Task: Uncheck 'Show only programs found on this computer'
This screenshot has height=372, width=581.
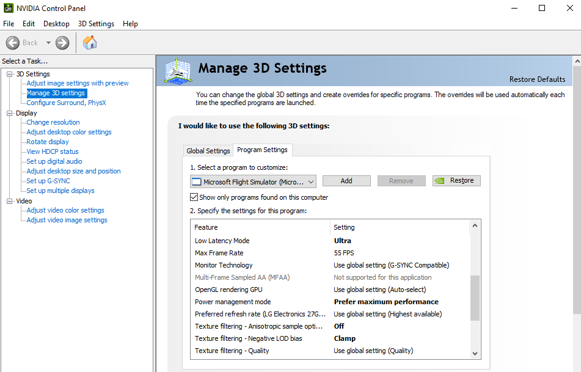Action: pyautogui.click(x=194, y=197)
